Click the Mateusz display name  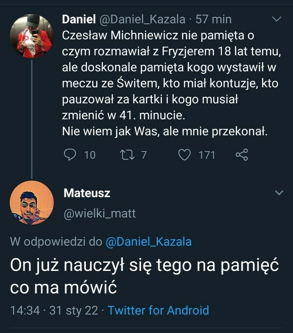pyautogui.click(x=87, y=193)
